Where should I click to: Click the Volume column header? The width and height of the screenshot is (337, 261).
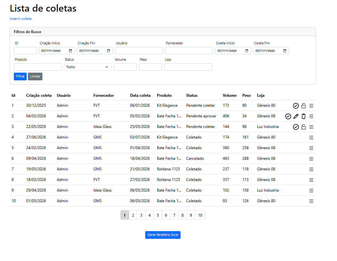pos(229,95)
